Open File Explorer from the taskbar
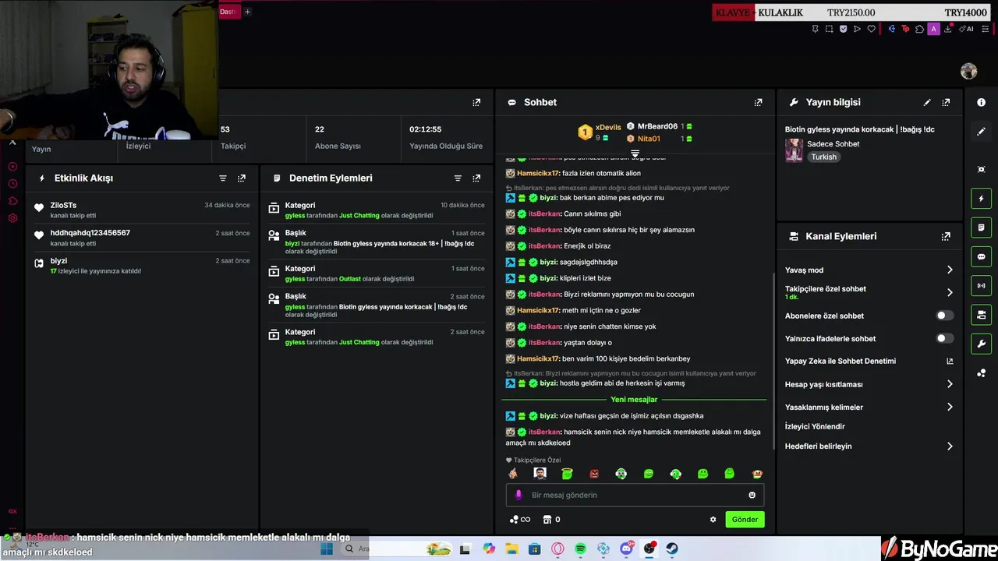Viewport: 998px width, 561px height. coord(511,549)
